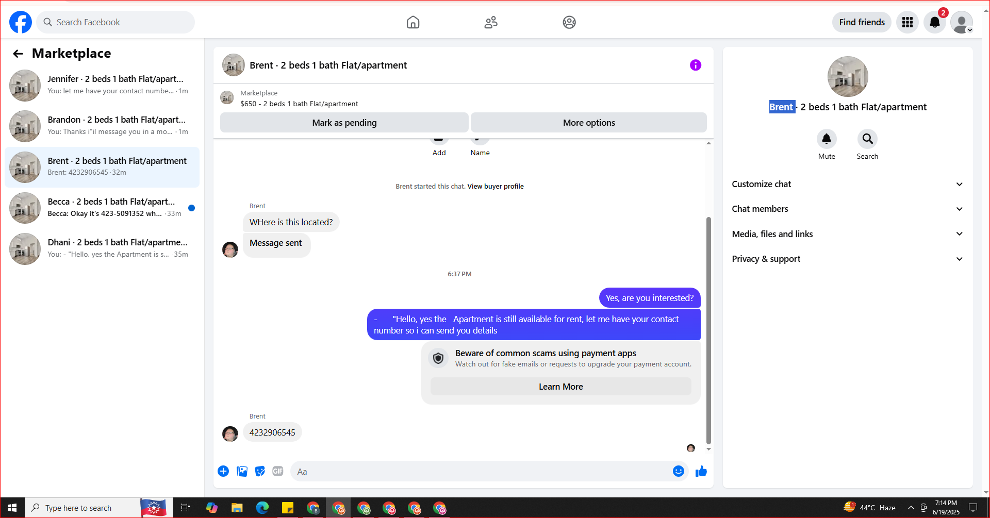Open Windows Start menu
990x518 pixels.
coord(12,508)
